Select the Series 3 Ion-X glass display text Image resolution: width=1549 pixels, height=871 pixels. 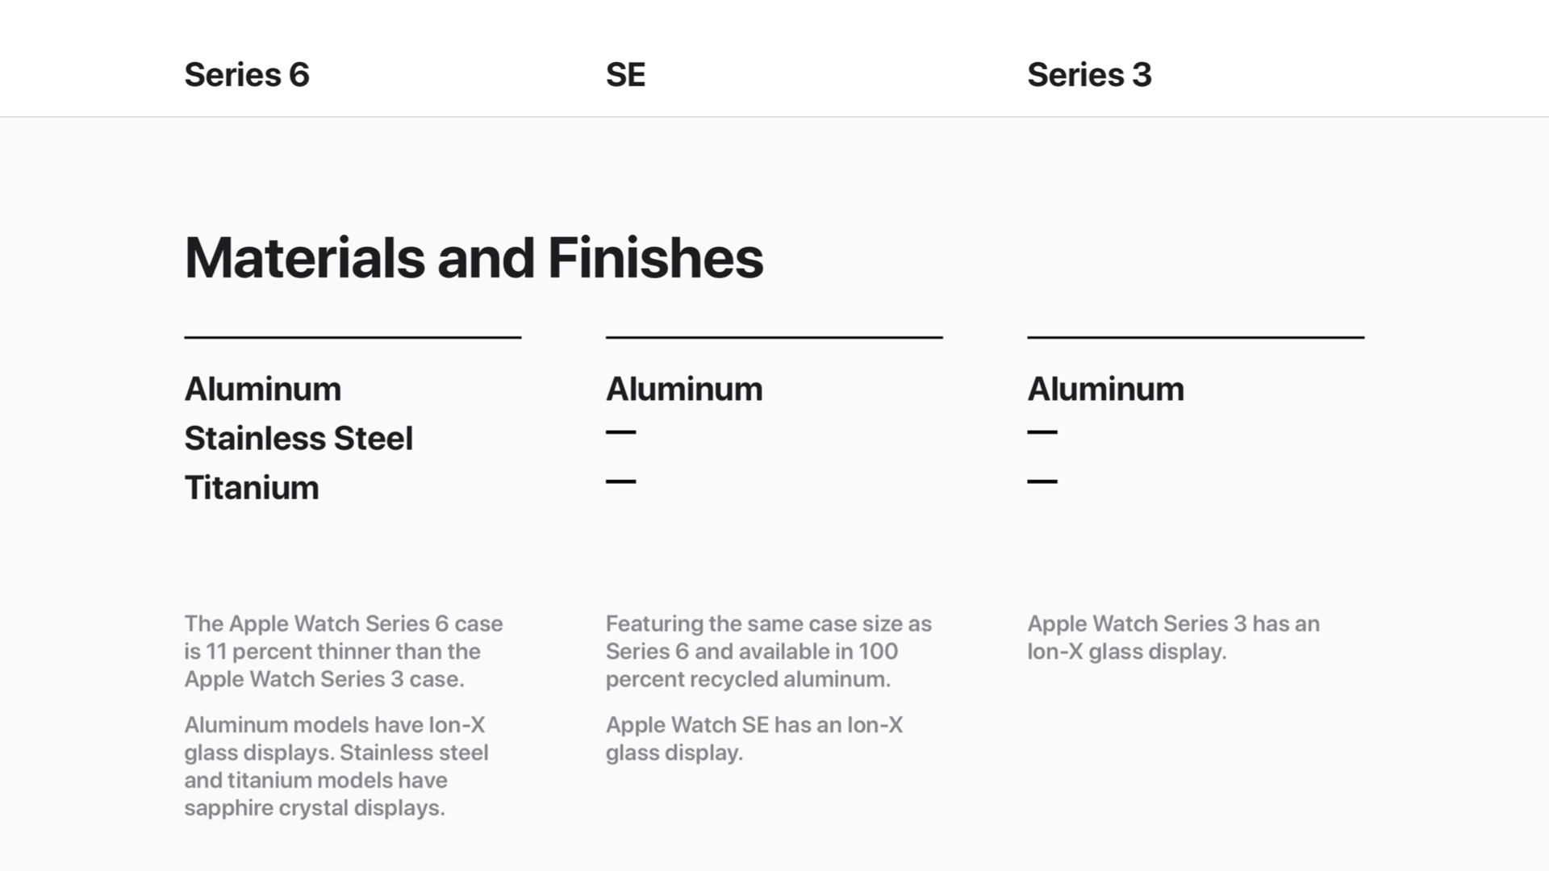[1173, 637]
